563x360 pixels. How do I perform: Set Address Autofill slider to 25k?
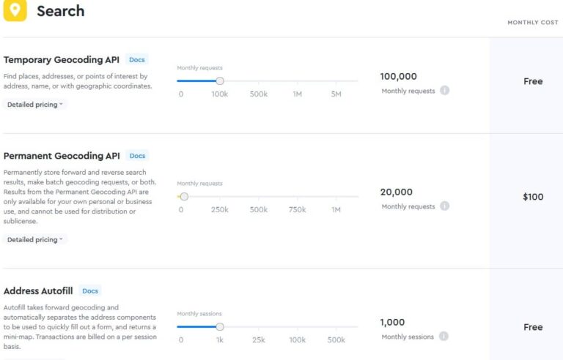click(258, 327)
